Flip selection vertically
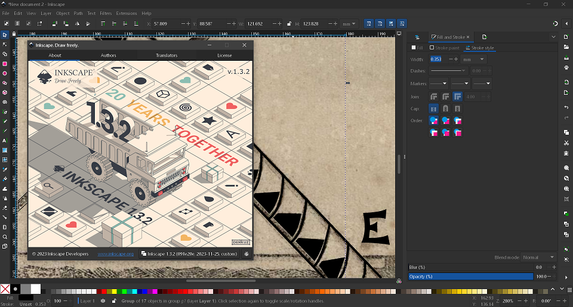Screen dimensions: 573x307 (x=88, y=24)
